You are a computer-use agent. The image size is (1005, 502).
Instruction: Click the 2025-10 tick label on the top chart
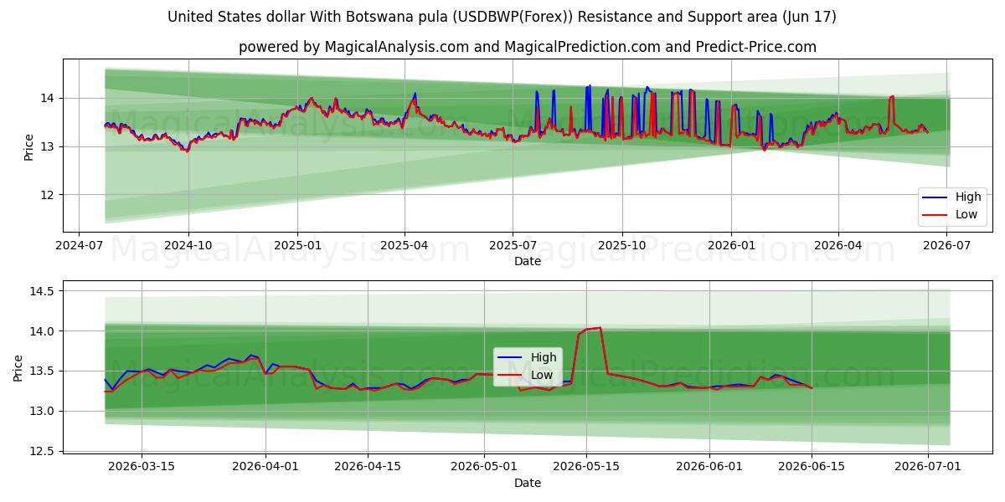622,246
